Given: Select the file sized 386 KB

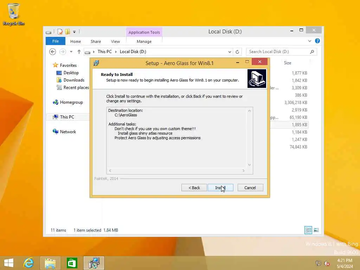Looking at the screenshot, I should click(301, 95).
